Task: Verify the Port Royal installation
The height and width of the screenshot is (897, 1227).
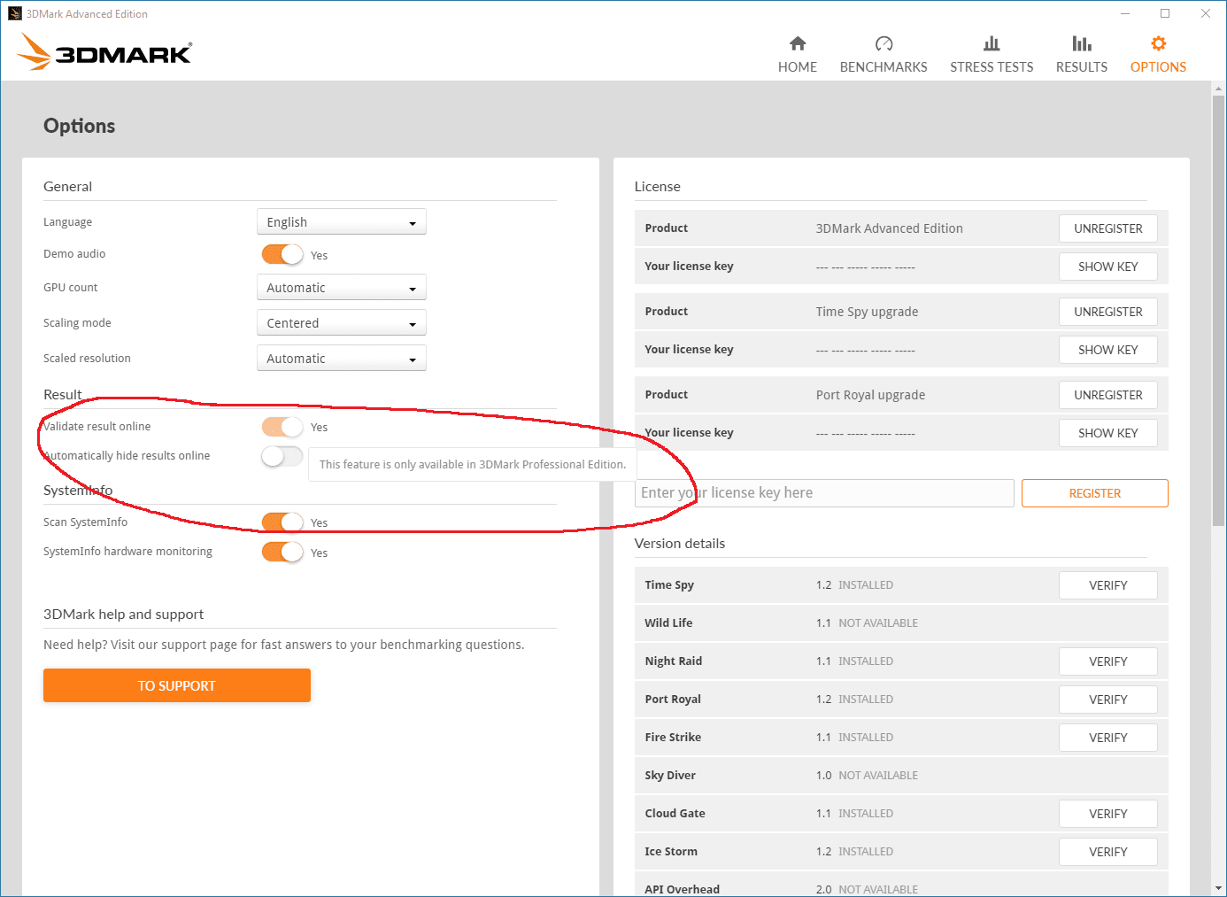Action: tap(1108, 700)
